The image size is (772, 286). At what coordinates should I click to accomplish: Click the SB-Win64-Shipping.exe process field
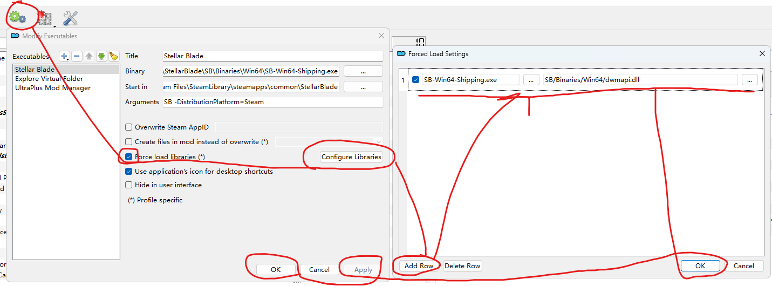(470, 80)
